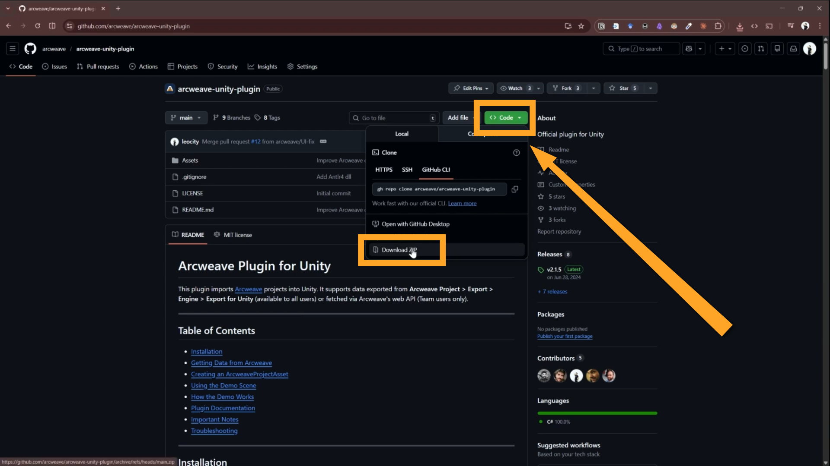Click the first contributor avatar
Viewport: 830px width, 466px height.
coord(544,376)
